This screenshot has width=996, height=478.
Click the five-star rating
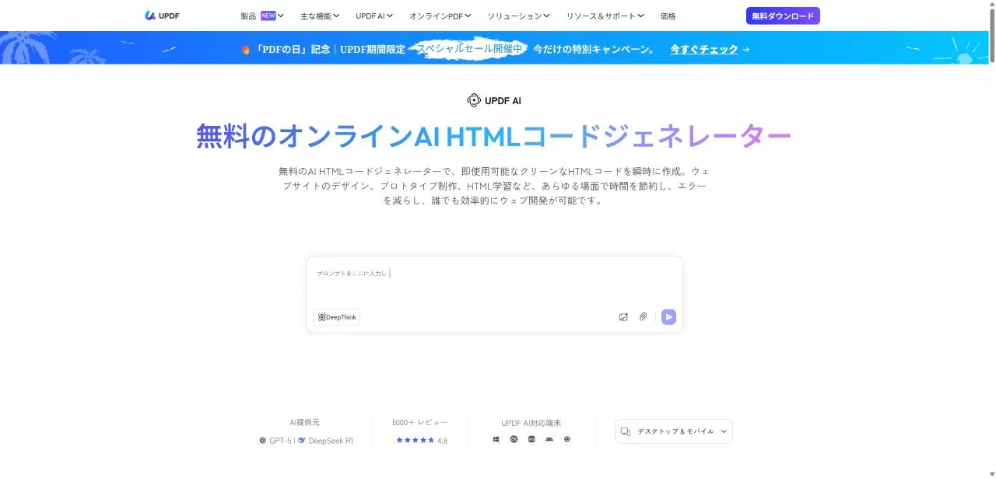click(x=415, y=440)
